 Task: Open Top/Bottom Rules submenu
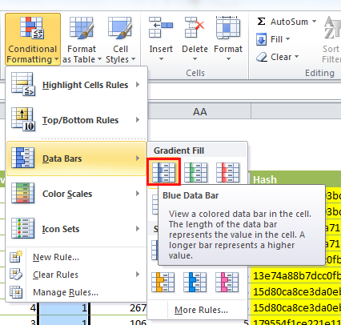[x=76, y=120]
